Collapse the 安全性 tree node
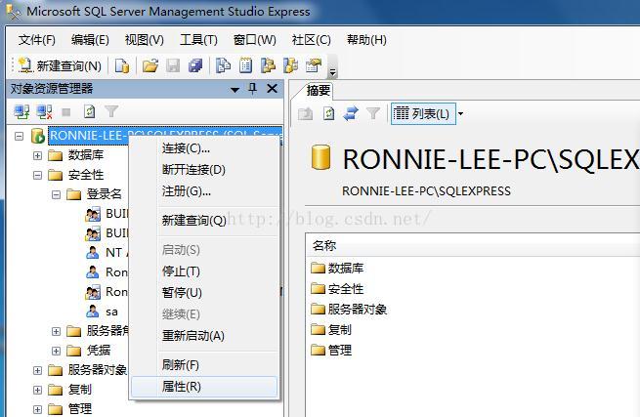640x417 pixels. pos(37,175)
